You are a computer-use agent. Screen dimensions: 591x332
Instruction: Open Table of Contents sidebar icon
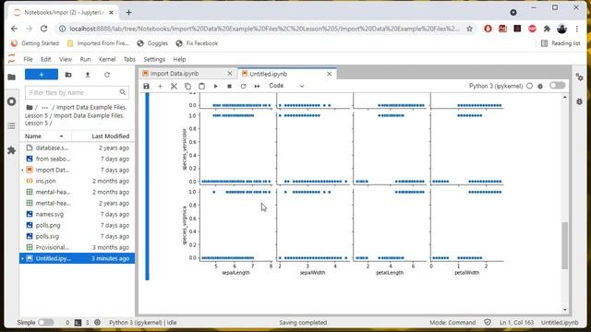coord(12,125)
